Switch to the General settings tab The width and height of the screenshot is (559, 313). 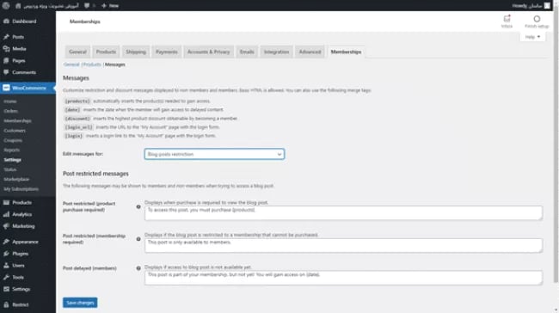(77, 52)
